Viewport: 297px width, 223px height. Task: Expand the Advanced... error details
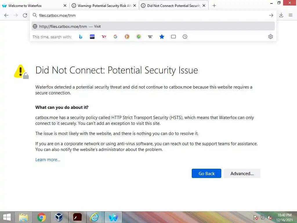[242, 173]
